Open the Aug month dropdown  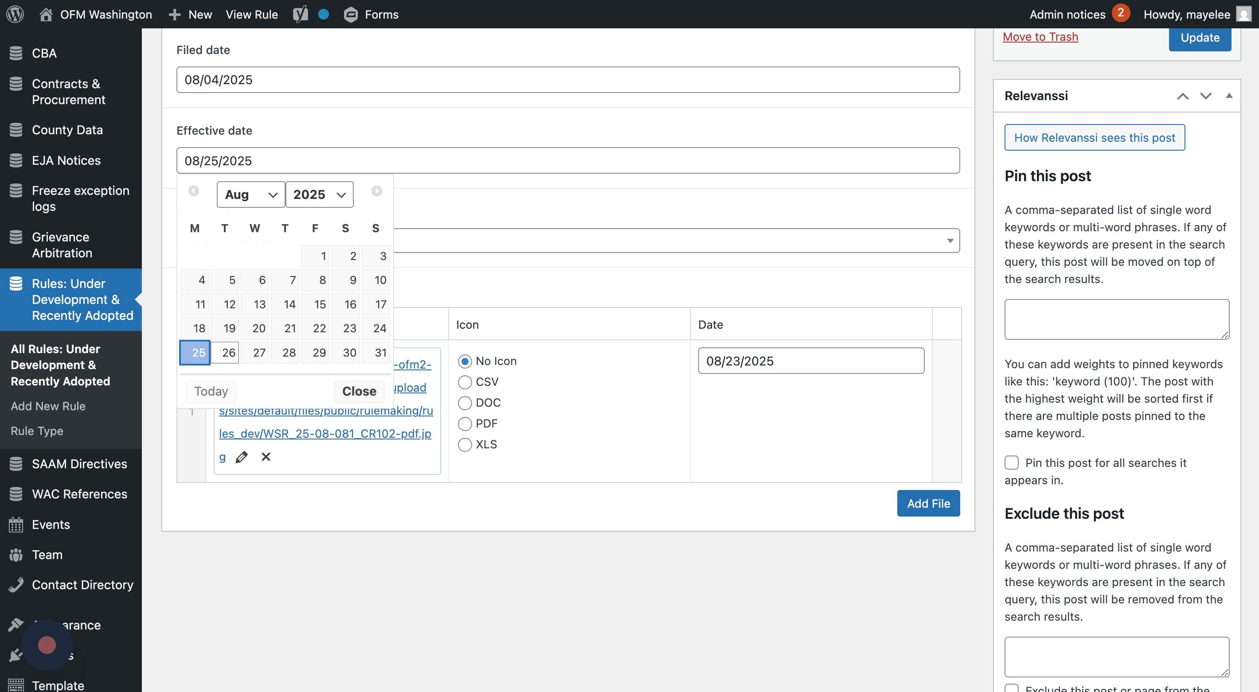click(x=251, y=195)
